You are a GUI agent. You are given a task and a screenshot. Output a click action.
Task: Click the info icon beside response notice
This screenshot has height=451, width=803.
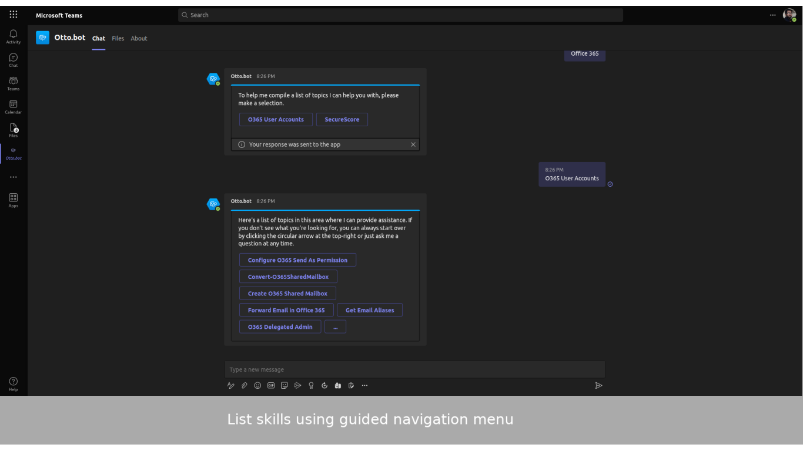pyautogui.click(x=242, y=144)
